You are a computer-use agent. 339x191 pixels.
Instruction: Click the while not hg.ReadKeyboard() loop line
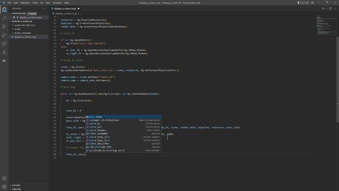click(x=110, y=94)
